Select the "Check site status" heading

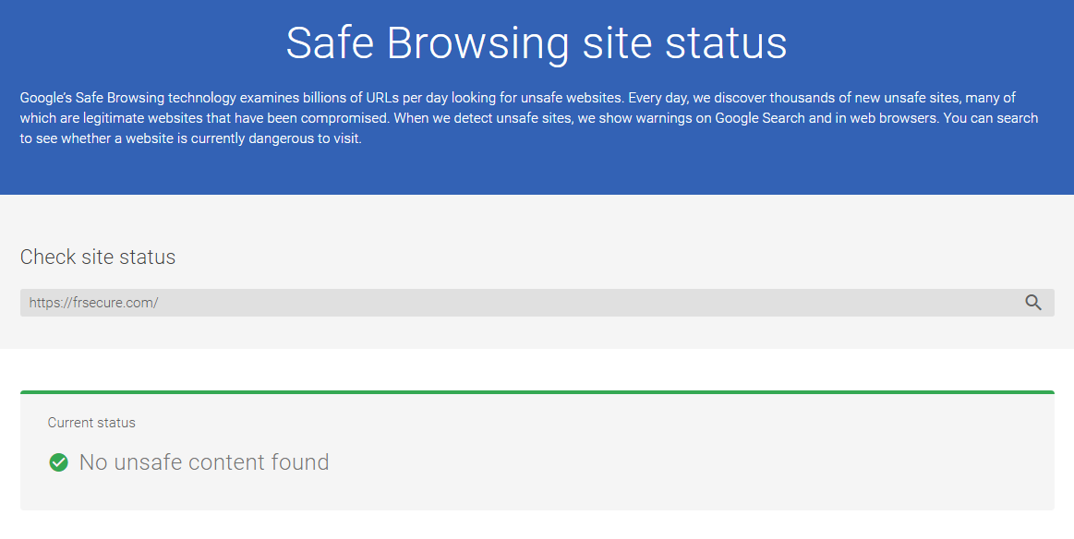coord(98,257)
